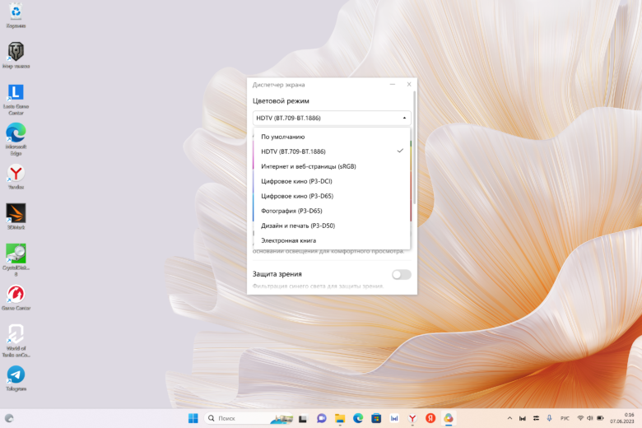This screenshot has width=642, height=428.
Task: Open the red Яндекс icon in taskbar
Action: pos(430,418)
